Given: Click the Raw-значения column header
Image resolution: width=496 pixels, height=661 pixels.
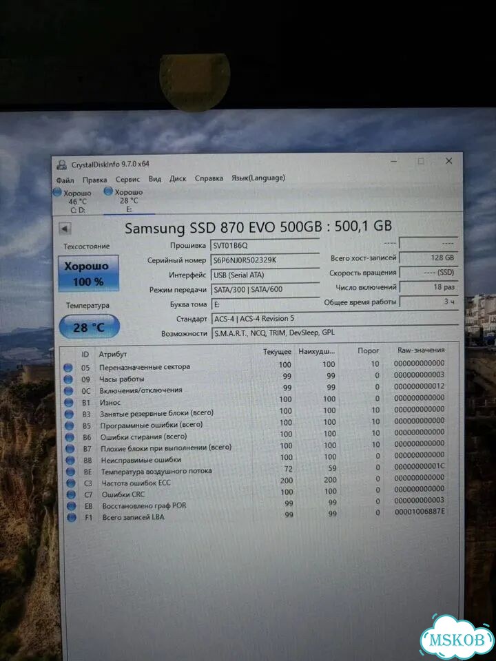Looking at the screenshot, I should tap(421, 350).
